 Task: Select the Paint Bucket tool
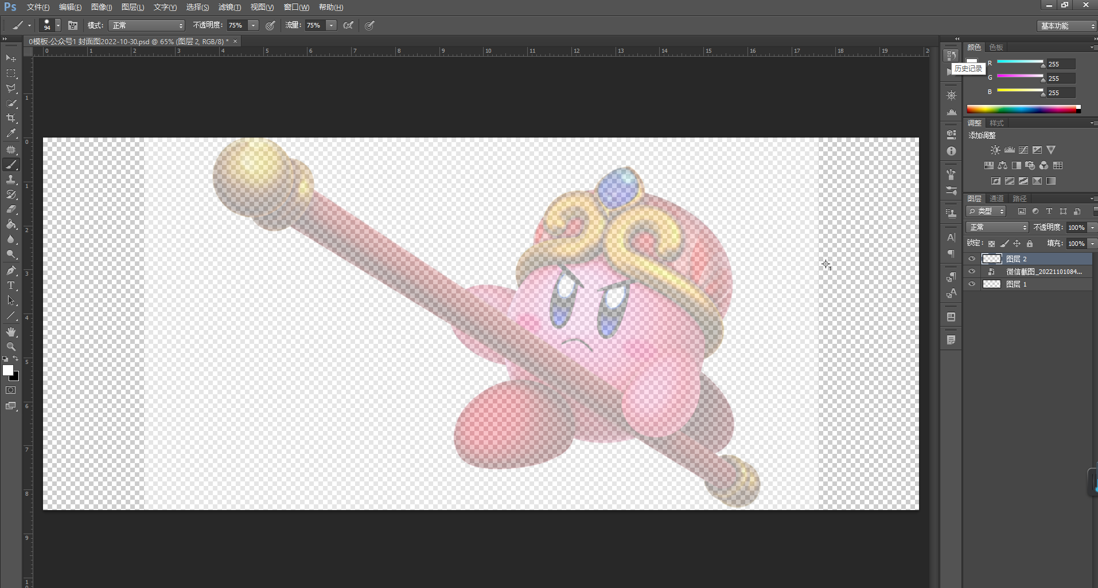[x=11, y=224]
